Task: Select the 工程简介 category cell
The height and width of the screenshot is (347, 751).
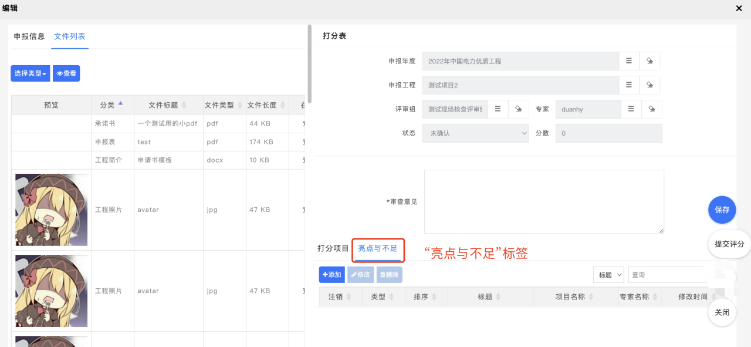Action: click(x=113, y=160)
